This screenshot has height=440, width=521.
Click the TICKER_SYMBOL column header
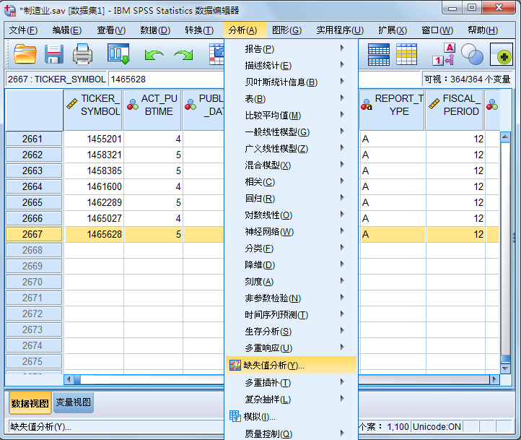coord(92,110)
